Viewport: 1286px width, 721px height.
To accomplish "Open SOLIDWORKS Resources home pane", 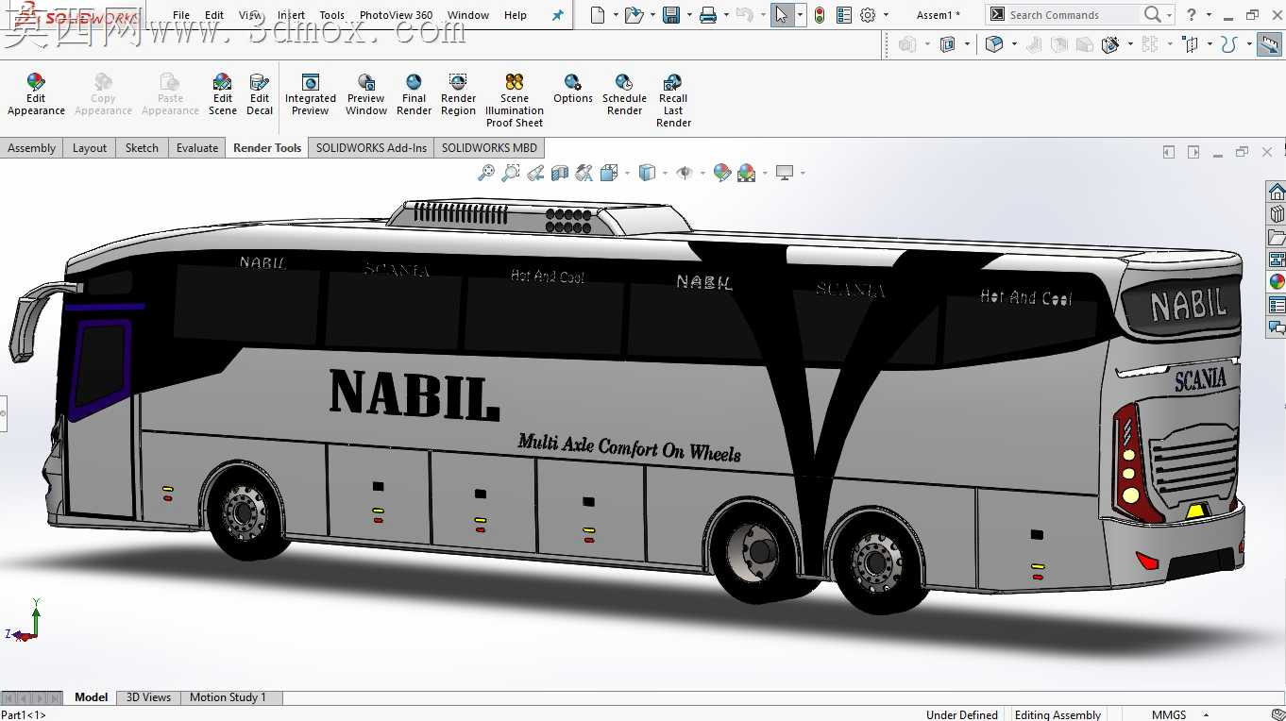I will tap(1277, 192).
